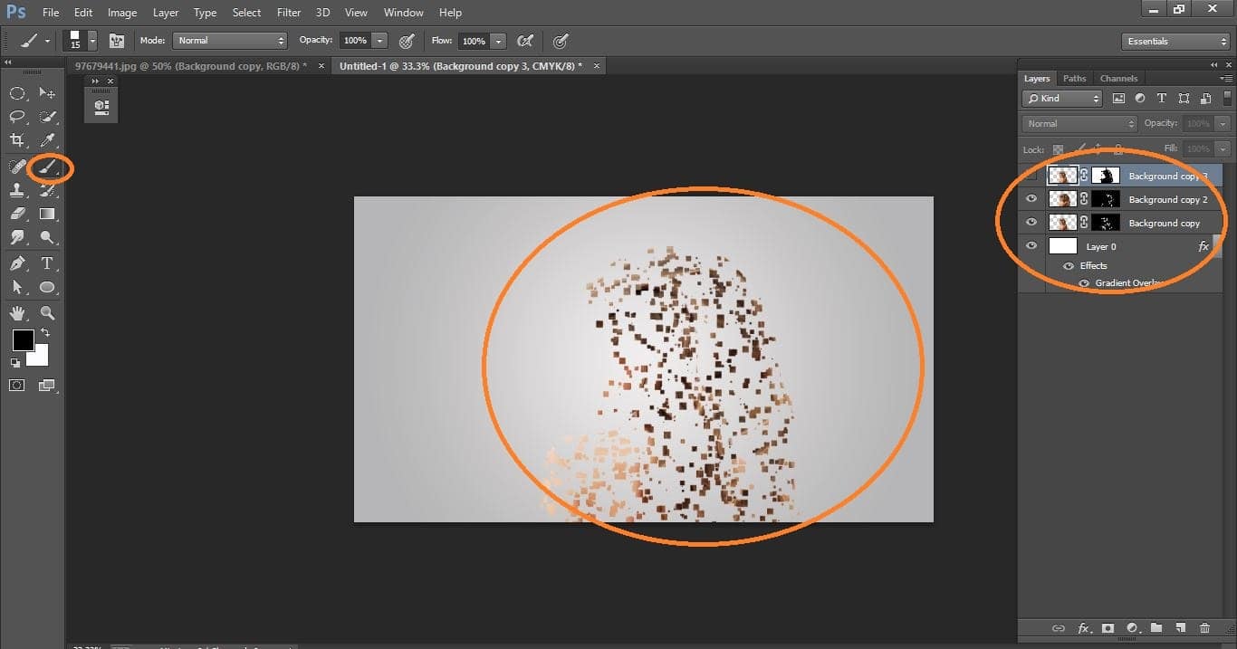Select the Brush tool
This screenshot has width=1237, height=649.
click(47, 167)
